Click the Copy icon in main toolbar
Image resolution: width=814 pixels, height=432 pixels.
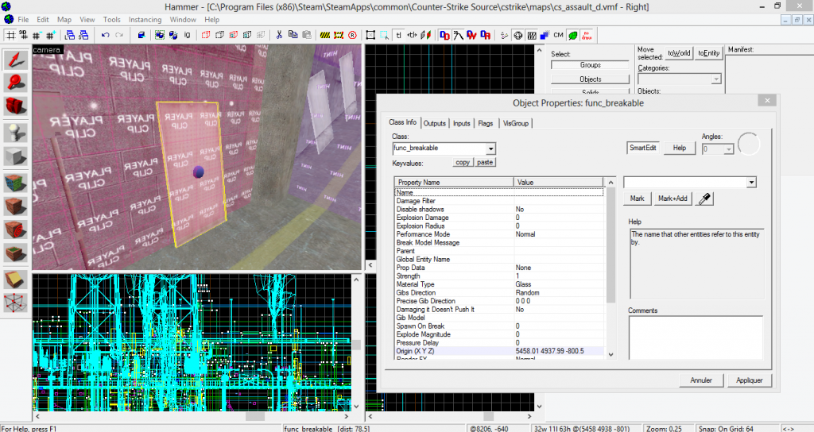(293, 35)
